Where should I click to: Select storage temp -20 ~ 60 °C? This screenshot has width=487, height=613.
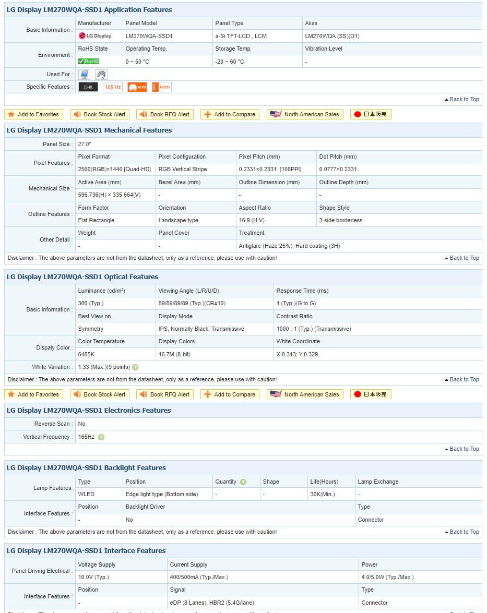pos(230,62)
